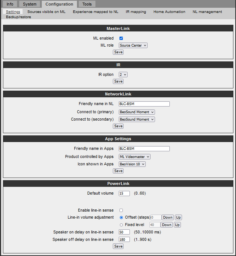This screenshot has height=256, width=236.
Task: Go to IR mapping sub-page
Action: (136, 12)
